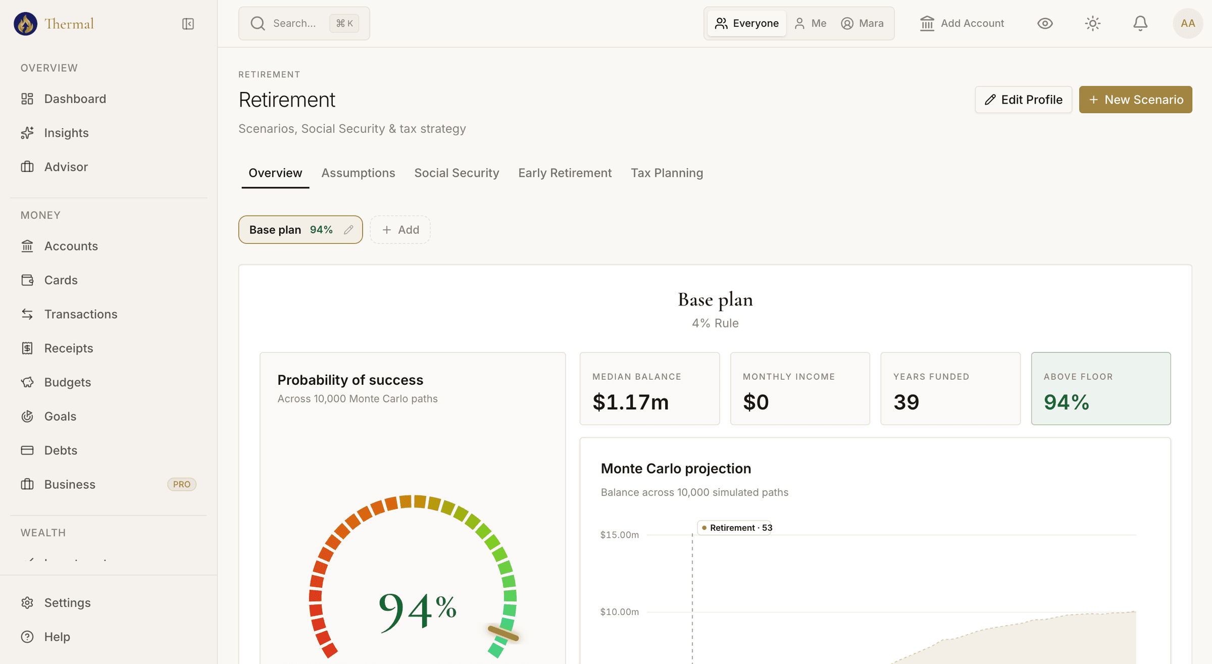Click the search magnifier icon

coord(258,23)
